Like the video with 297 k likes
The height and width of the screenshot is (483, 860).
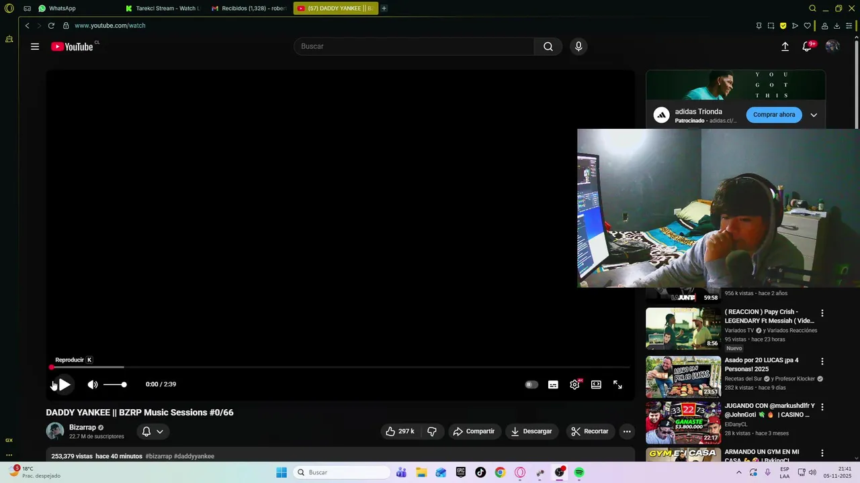tap(400, 431)
